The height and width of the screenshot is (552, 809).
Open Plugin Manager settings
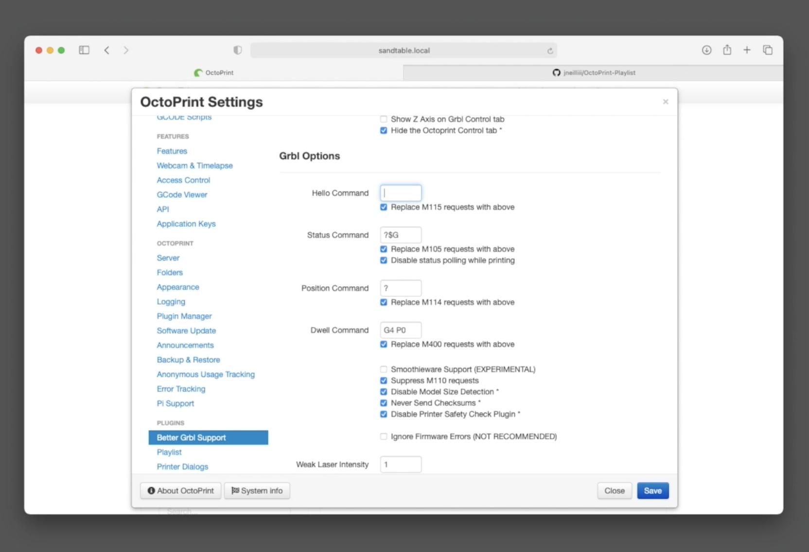[x=184, y=316]
